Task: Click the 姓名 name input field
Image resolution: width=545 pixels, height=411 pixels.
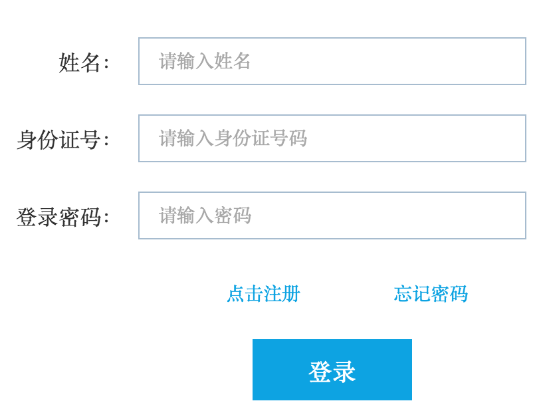Action: coord(332,61)
